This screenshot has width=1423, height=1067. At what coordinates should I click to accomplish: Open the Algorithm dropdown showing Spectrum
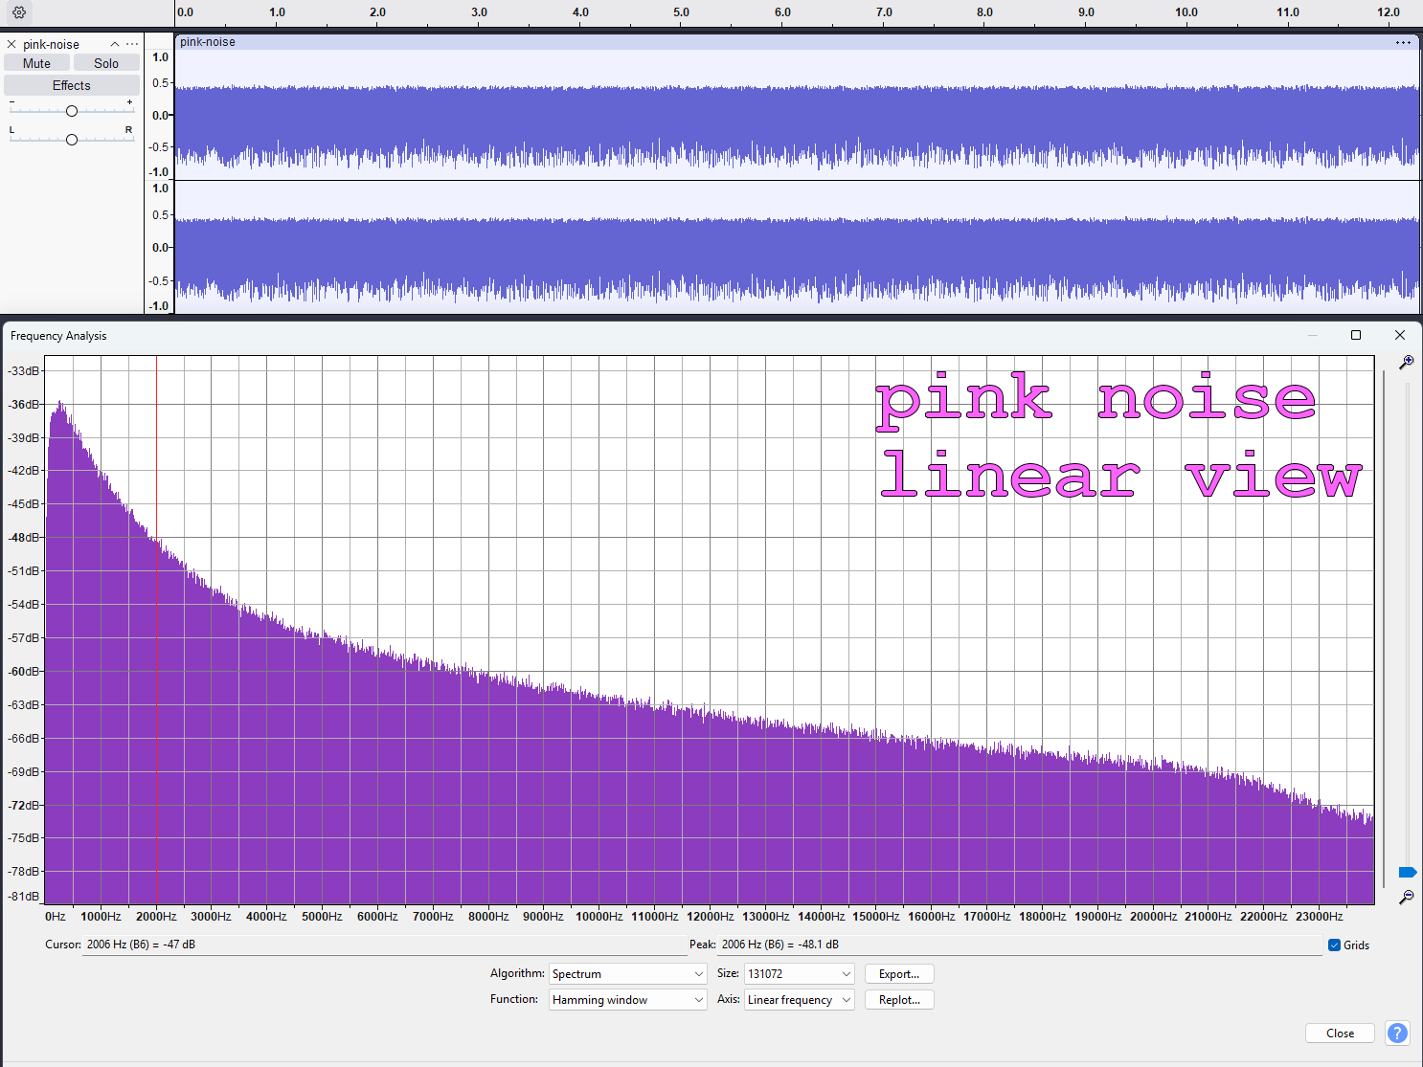628,973
